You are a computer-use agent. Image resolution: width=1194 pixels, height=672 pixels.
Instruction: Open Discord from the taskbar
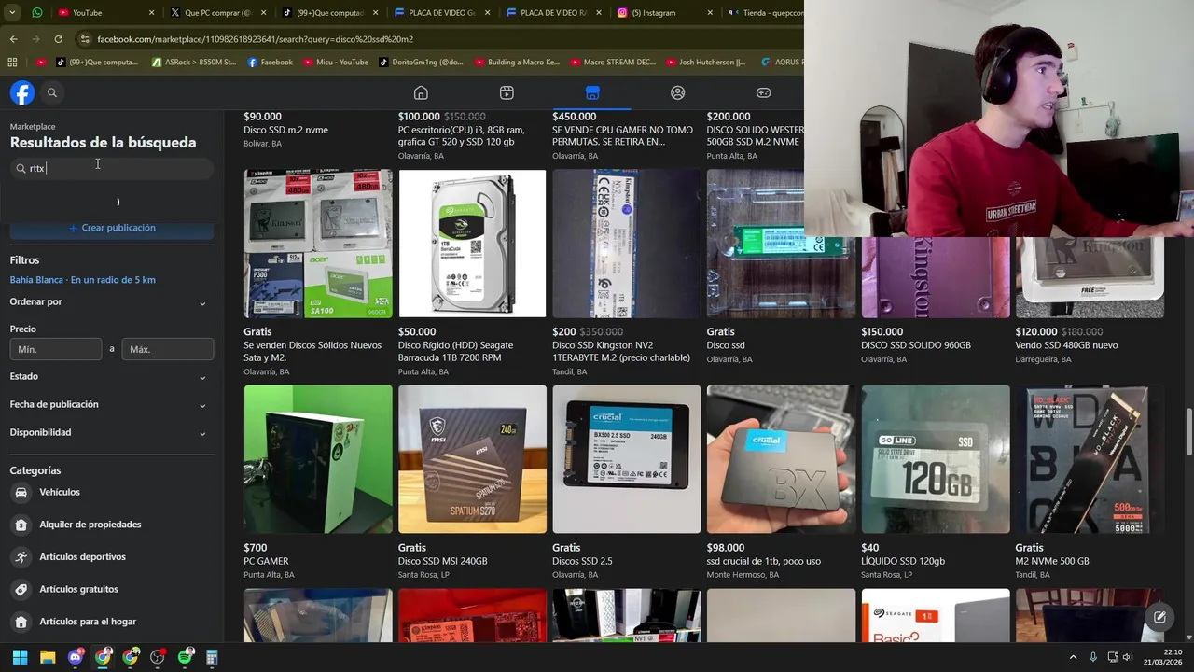[x=76, y=657]
